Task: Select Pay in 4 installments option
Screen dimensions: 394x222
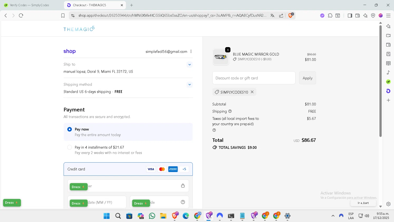Action: [70, 147]
